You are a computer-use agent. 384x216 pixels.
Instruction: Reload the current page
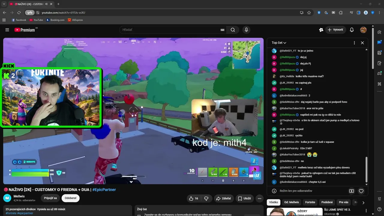pos(19,13)
